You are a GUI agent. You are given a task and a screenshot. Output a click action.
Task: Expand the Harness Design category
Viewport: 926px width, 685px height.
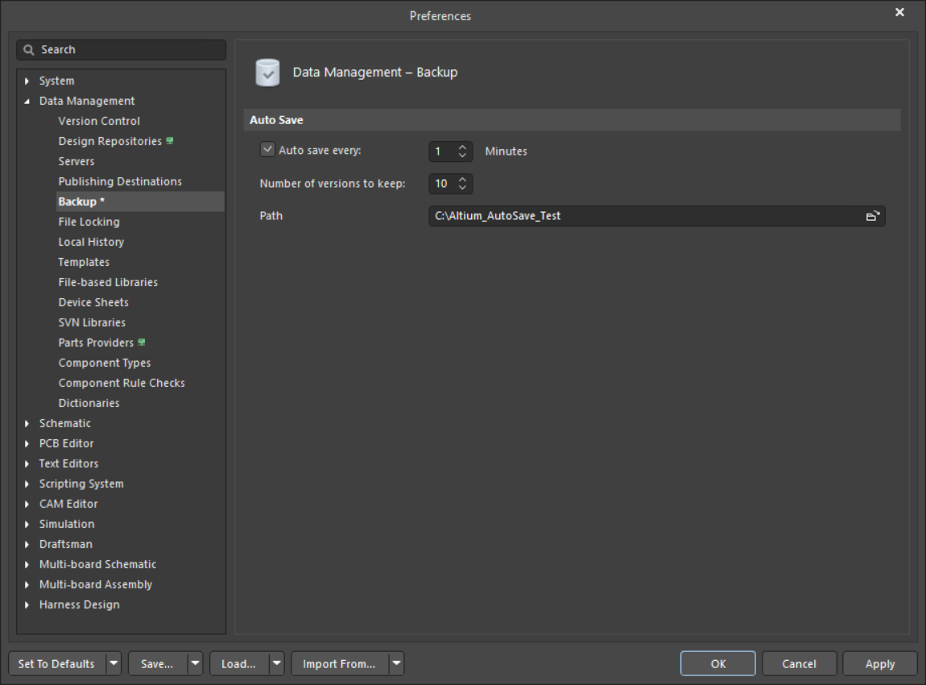27,605
